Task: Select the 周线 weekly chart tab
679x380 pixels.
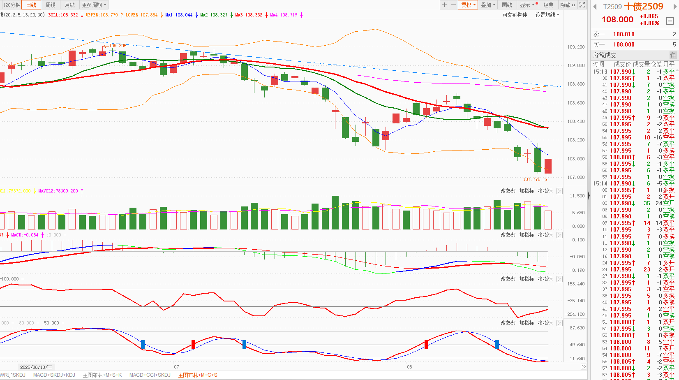Action: point(51,5)
